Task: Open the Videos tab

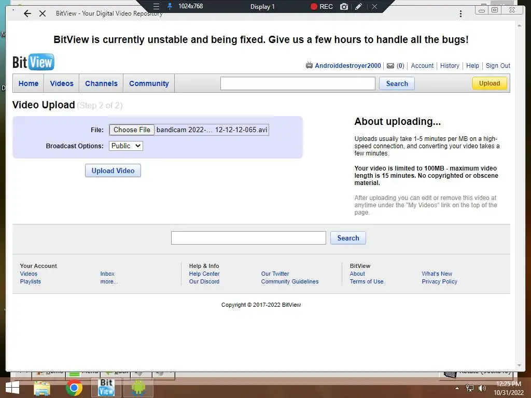Action: [x=62, y=83]
